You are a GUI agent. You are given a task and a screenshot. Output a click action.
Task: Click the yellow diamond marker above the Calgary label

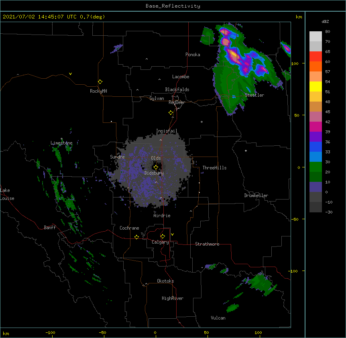click(x=163, y=236)
